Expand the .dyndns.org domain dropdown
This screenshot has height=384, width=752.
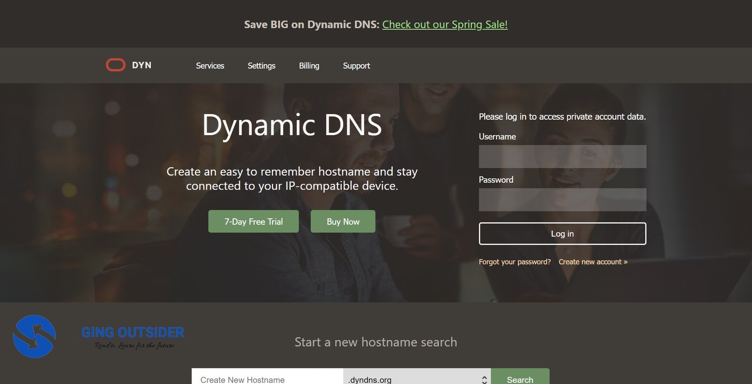coord(417,376)
